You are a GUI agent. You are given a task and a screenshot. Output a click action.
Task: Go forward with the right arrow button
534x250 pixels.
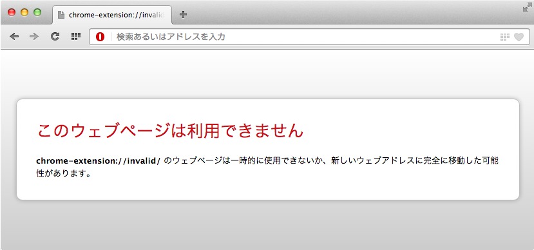[34, 37]
